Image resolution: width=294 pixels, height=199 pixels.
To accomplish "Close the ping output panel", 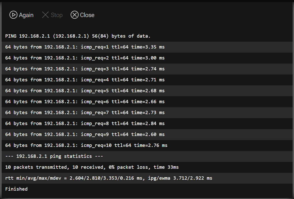I will coord(83,15).
